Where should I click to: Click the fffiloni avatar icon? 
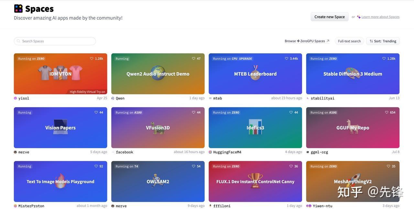click(210, 206)
